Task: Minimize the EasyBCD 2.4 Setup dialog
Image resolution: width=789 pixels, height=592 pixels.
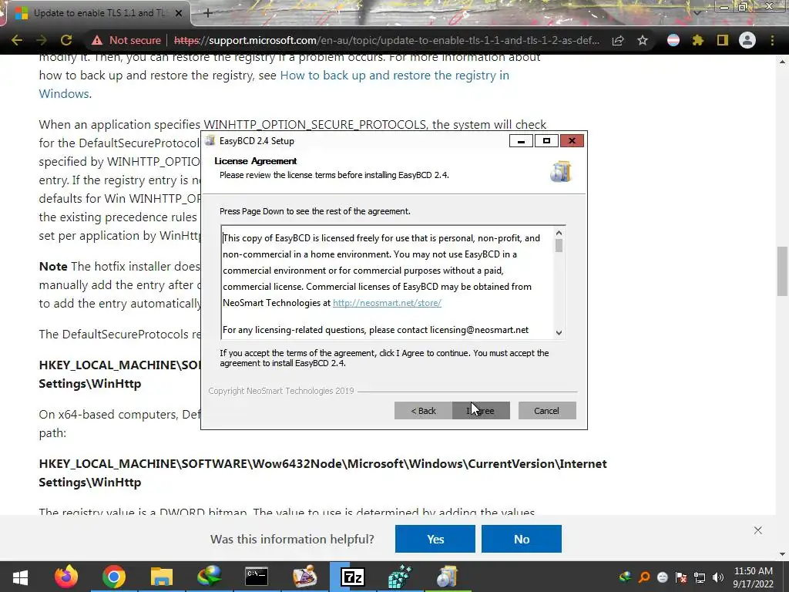Action: coord(522,141)
